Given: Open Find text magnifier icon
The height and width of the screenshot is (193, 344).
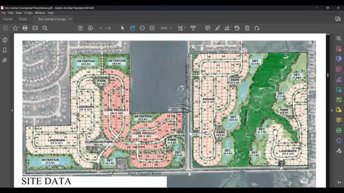Looking at the screenshot, I should 45,28.
